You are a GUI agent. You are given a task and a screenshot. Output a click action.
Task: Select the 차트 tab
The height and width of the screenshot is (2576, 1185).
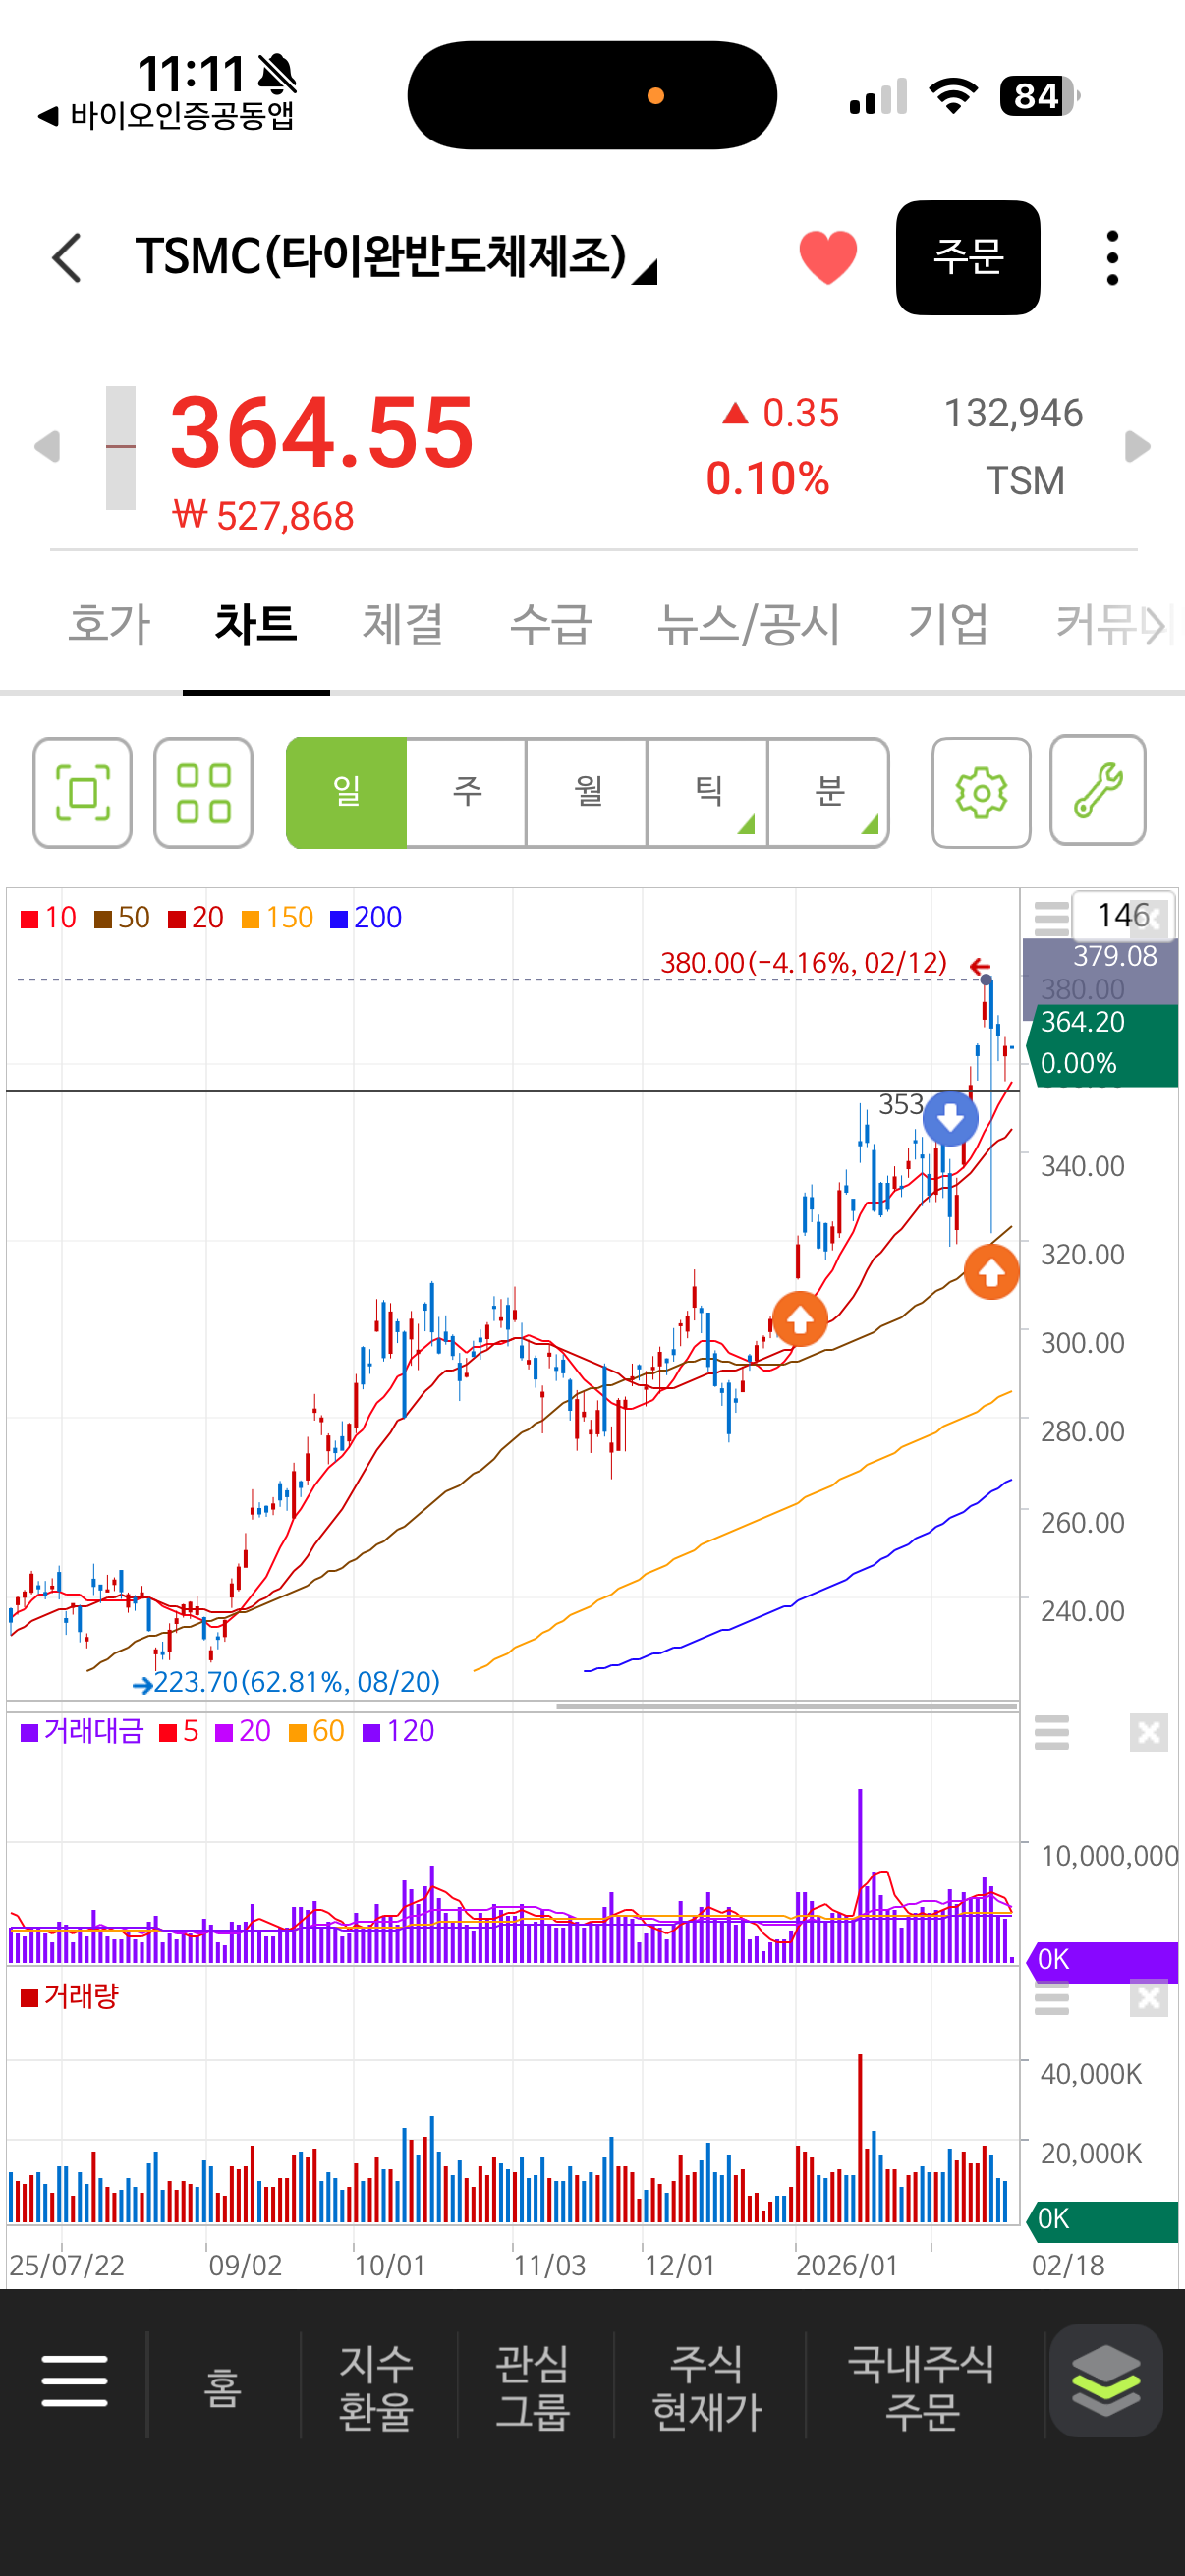[256, 624]
